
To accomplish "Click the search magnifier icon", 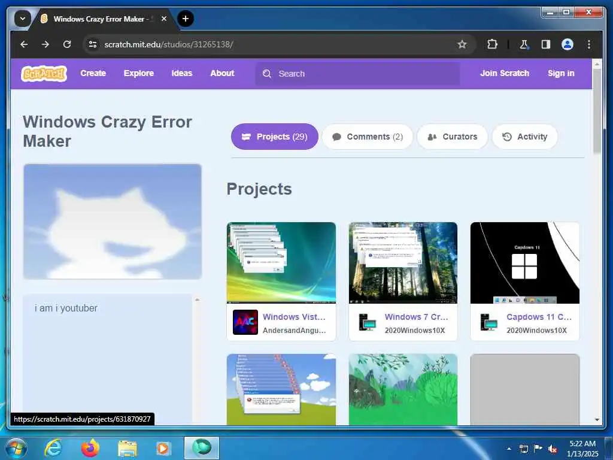I will tap(267, 74).
